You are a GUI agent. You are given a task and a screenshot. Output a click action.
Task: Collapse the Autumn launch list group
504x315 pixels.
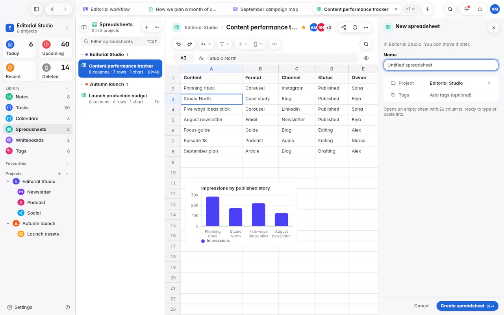(82, 84)
